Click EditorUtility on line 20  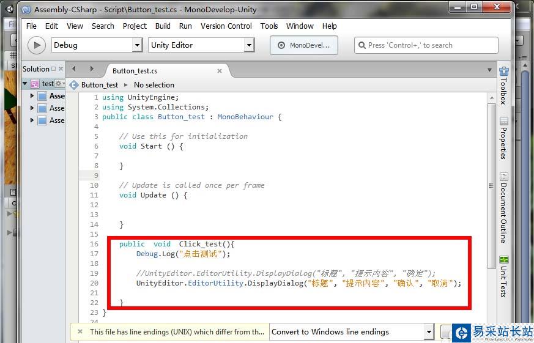coord(215,283)
